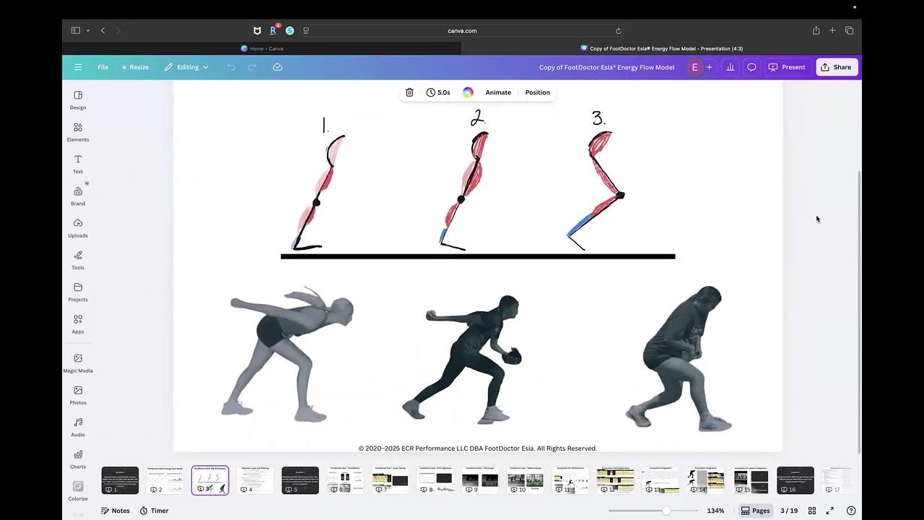Select page 5 thumbnail

click(300, 480)
